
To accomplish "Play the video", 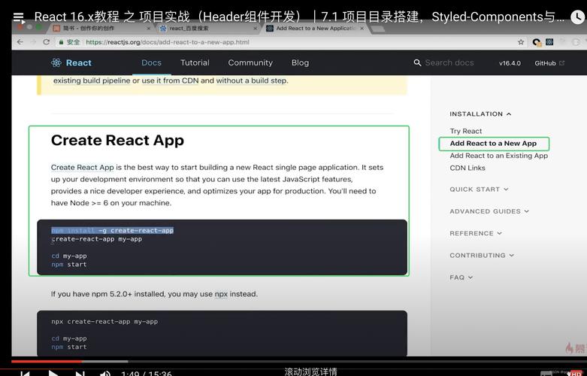I will pyautogui.click(x=53, y=374).
